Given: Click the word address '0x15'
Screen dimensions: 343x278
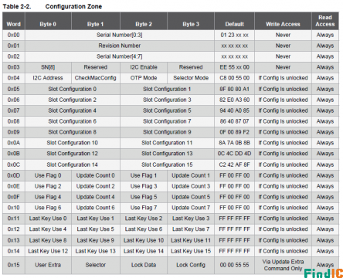Looking at the screenshot, I should [x=14, y=265].
